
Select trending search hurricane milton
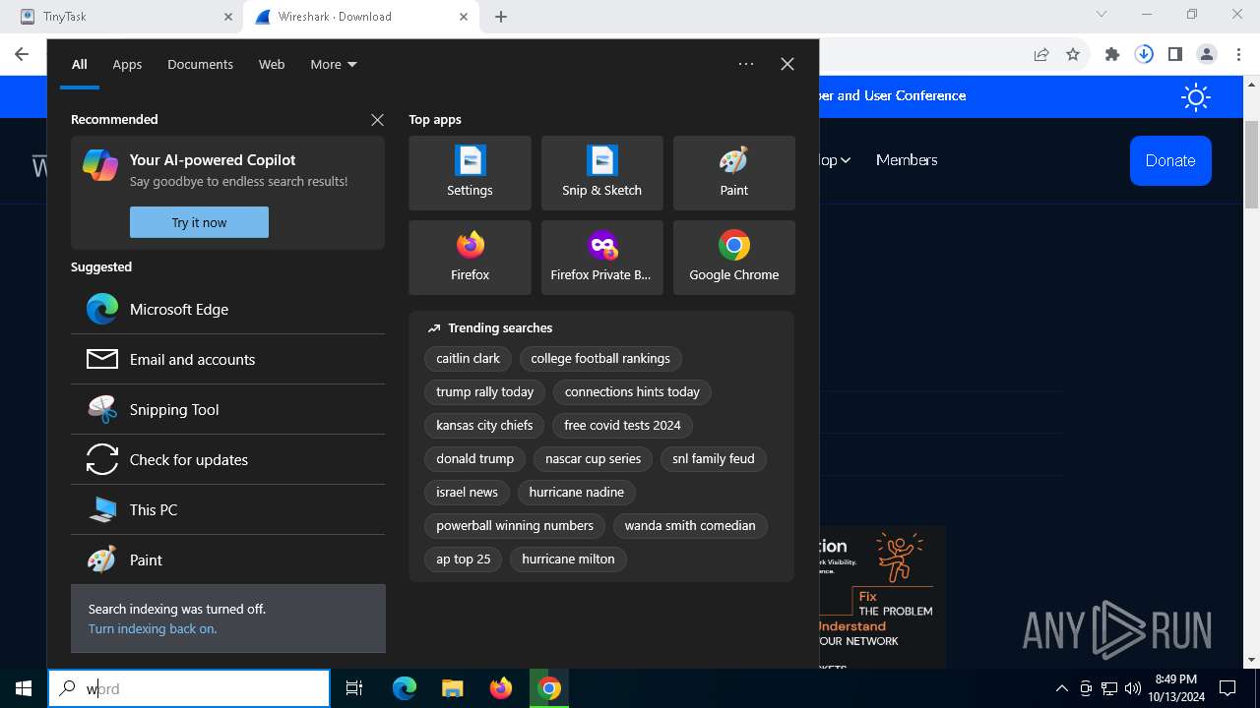pos(568,560)
